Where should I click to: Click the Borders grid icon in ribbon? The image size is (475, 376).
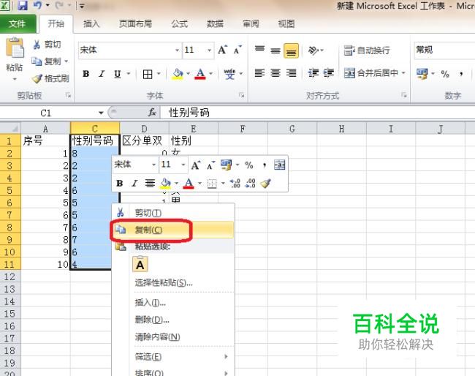[x=148, y=74]
